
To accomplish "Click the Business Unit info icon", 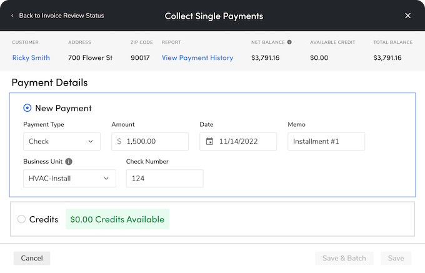I will coord(69,162).
